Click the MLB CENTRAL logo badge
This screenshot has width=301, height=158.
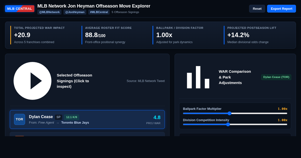tap(20, 9)
